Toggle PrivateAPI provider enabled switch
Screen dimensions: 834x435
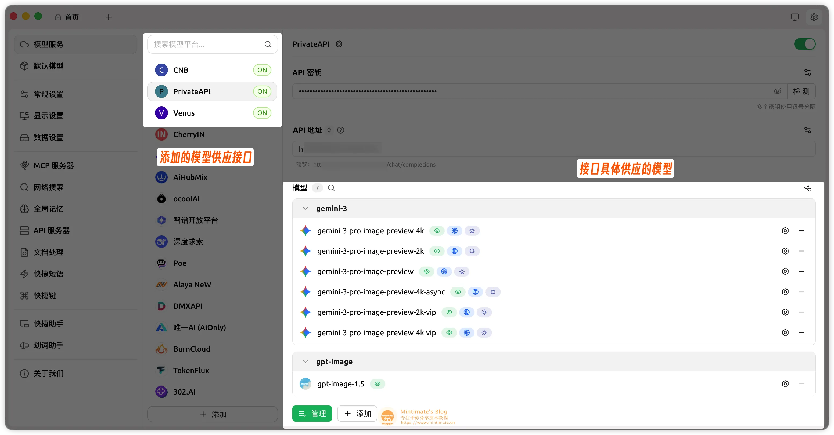[x=804, y=44]
